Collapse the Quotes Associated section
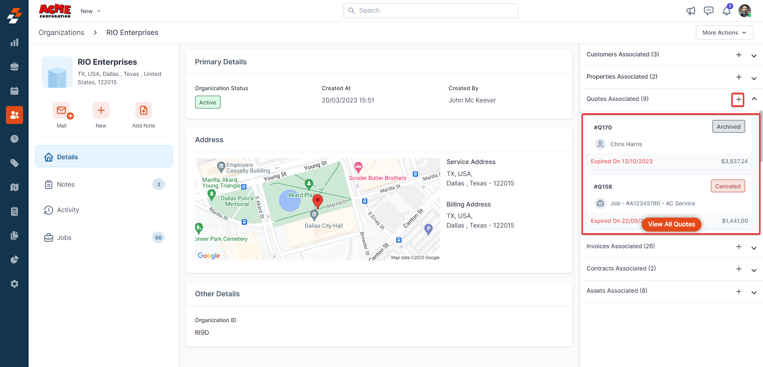The width and height of the screenshot is (763, 367). (x=754, y=99)
